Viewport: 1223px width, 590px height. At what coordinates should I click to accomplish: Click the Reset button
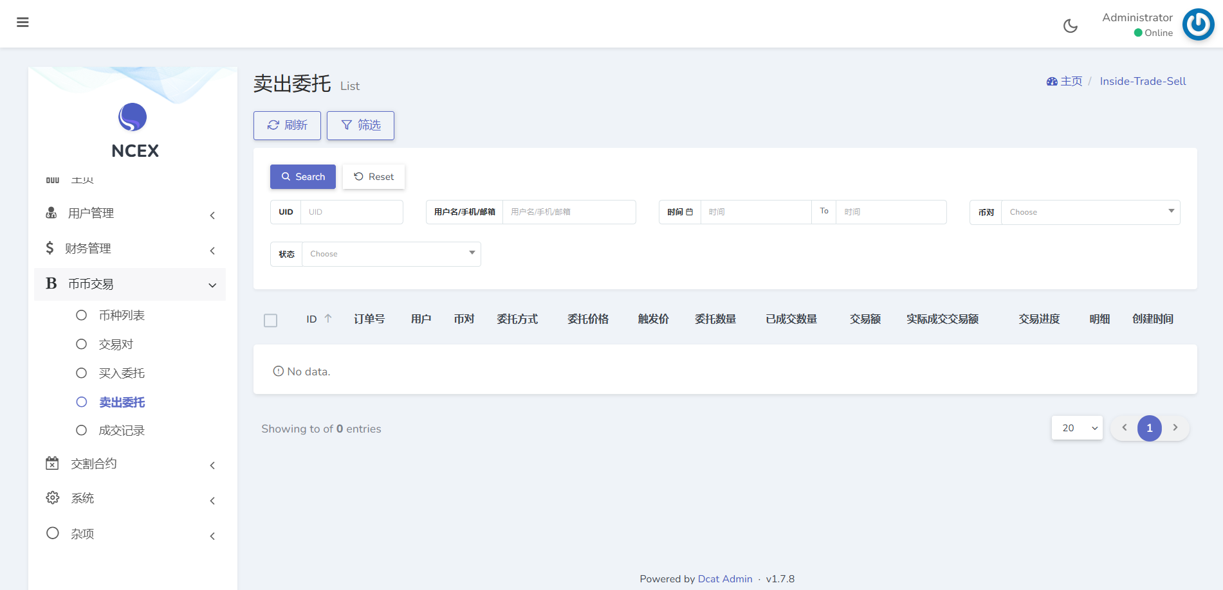pos(374,177)
